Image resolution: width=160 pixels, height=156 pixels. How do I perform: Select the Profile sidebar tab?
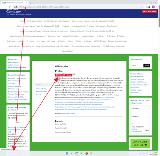tap(44, 85)
